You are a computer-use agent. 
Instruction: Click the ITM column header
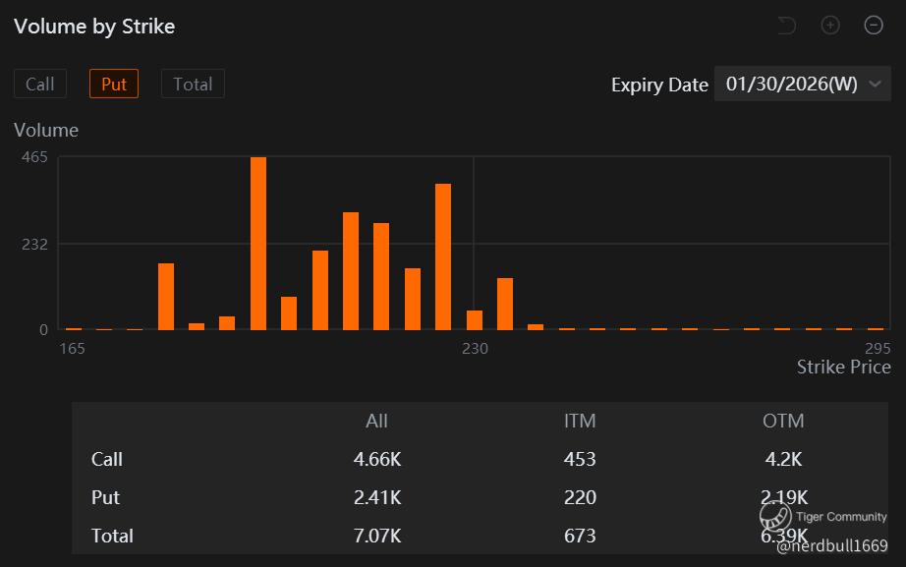(x=580, y=421)
